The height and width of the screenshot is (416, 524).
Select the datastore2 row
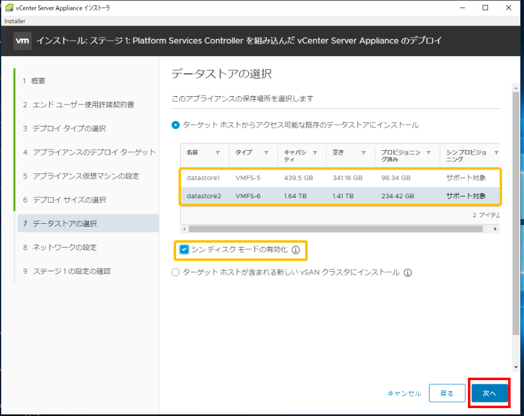tap(340, 196)
